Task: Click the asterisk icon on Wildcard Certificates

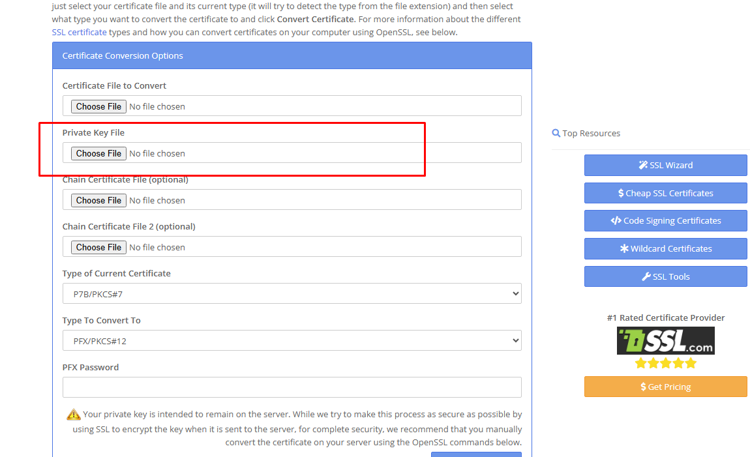Action: (x=624, y=248)
